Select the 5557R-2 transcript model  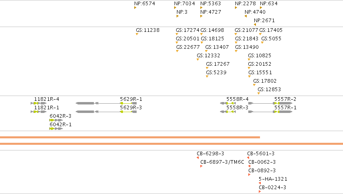click(x=270, y=103)
